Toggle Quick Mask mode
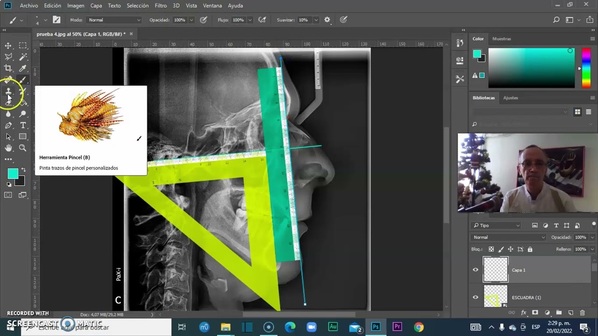This screenshot has height=336, width=598. tap(8, 195)
